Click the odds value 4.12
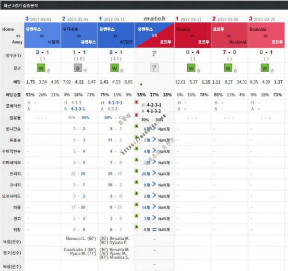Image resolution: width=288 pixels, height=271 pixels. click(79, 82)
